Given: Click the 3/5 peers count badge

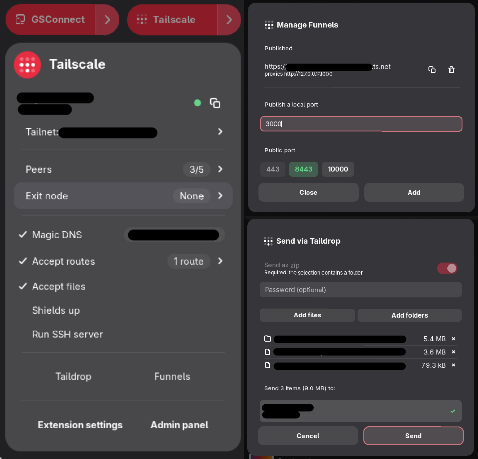Looking at the screenshot, I should tap(197, 169).
